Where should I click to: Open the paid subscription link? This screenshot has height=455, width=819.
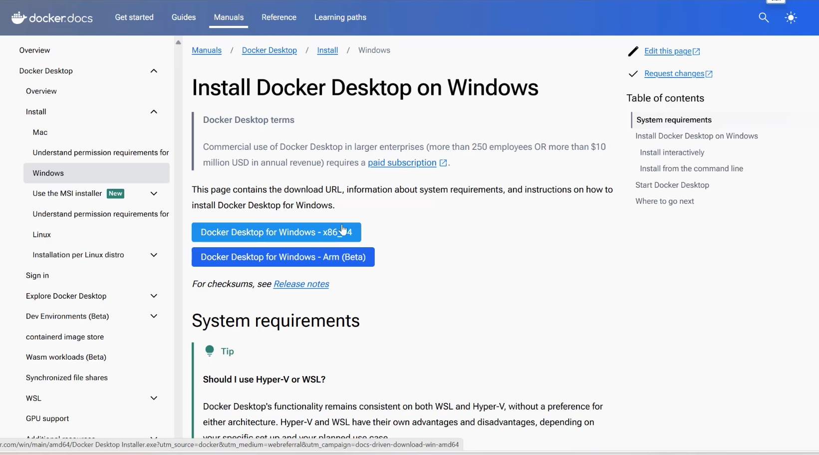pos(402,163)
